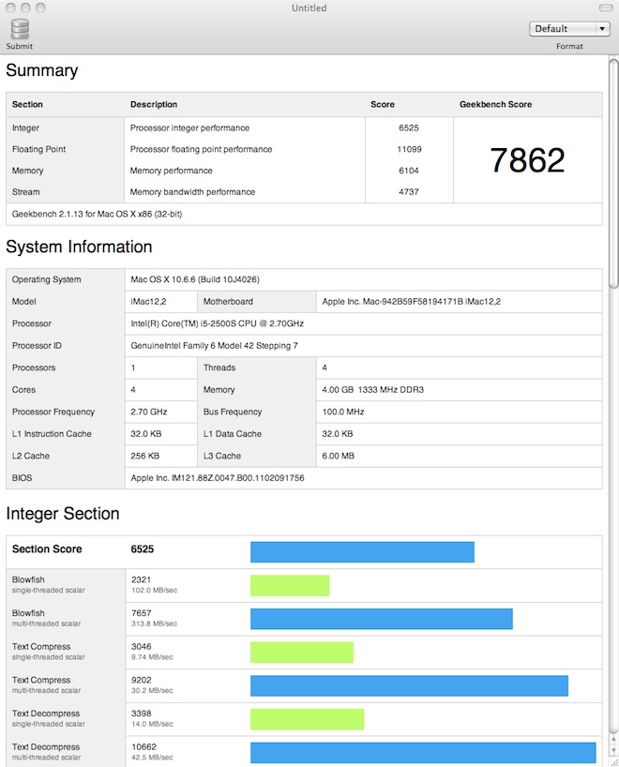This screenshot has width=619, height=767.
Task: Click the Geekbench Score column header
Action: (496, 105)
